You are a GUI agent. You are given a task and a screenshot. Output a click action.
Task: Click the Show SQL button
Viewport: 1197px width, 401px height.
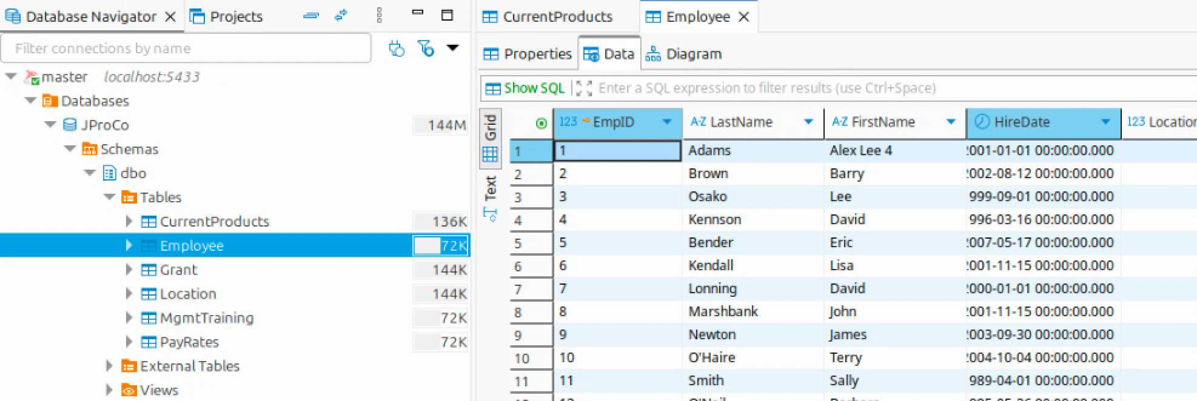click(525, 88)
